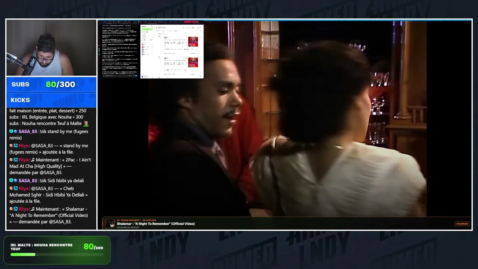The image size is (478, 269).
Task: Click the 80/300 counter in the goal widget
Action: coord(93,247)
